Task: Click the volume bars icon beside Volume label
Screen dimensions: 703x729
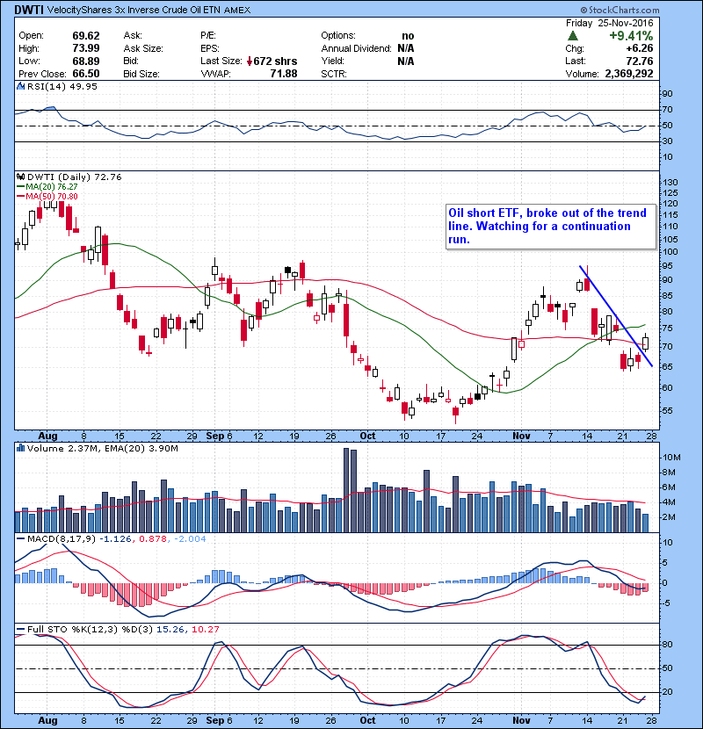Action: click(20, 448)
